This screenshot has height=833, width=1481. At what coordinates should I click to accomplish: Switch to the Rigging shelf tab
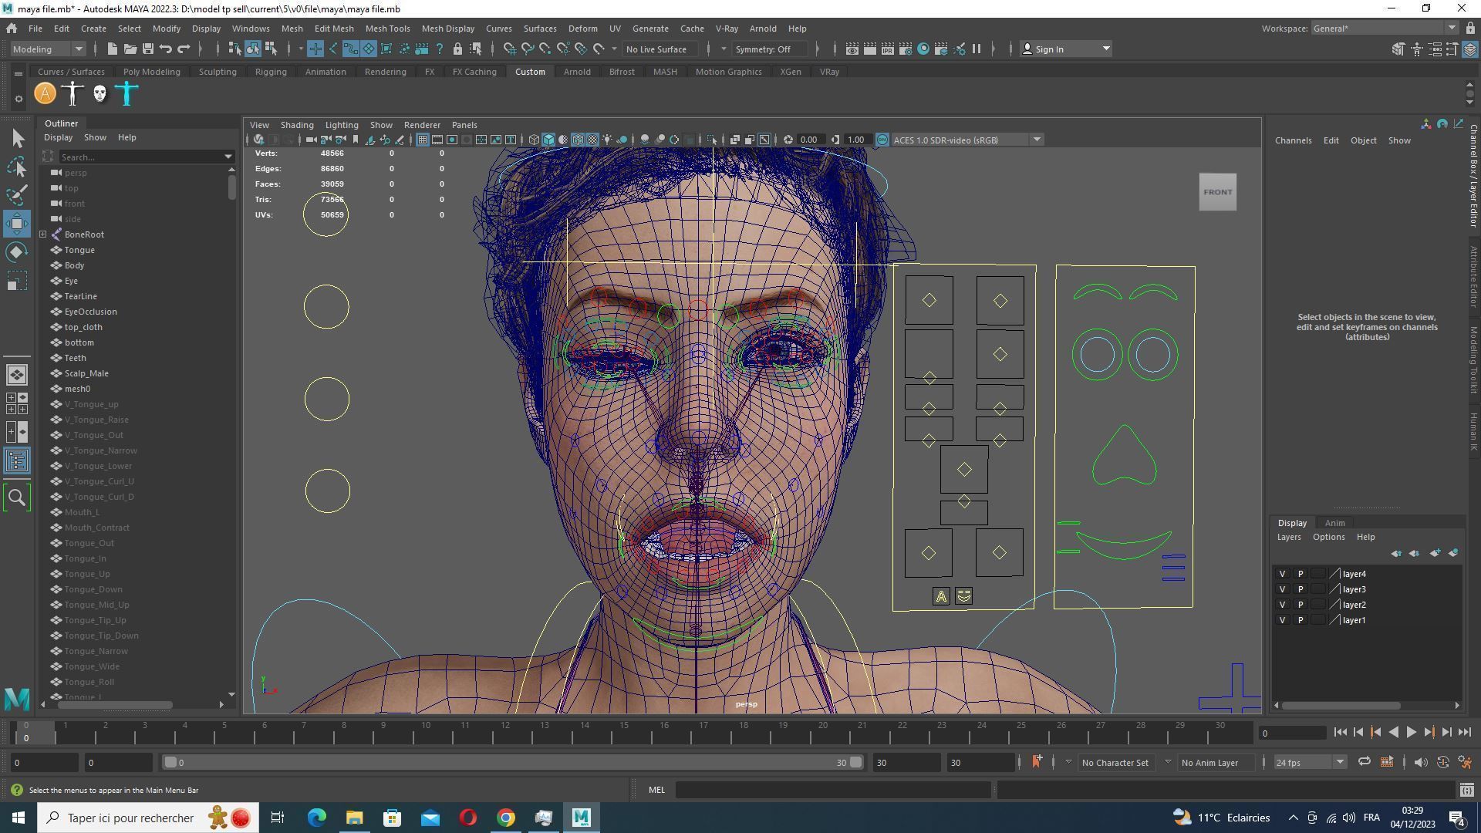(271, 72)
